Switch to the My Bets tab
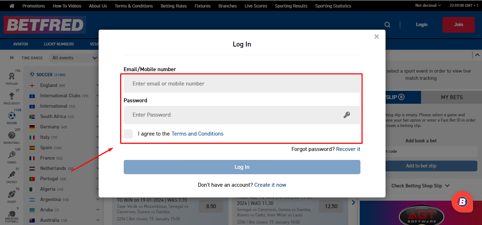 pos(452,97)
